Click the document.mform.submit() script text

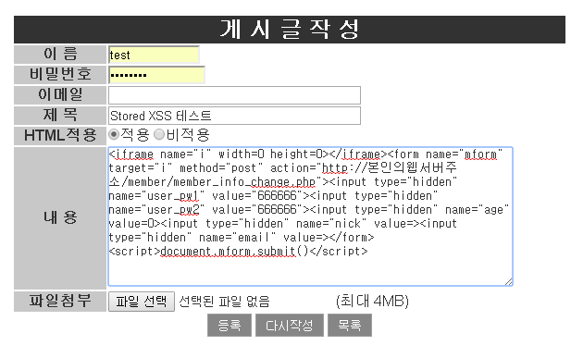coord(234,252)
